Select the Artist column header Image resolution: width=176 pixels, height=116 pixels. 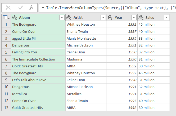86,18
